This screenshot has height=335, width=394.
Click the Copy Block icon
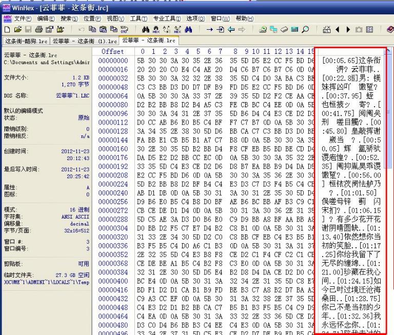click(92, 30)
